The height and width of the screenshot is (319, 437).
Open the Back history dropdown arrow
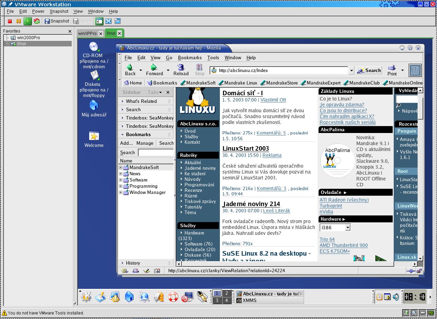pyautogui.click(x=141, y=70)
